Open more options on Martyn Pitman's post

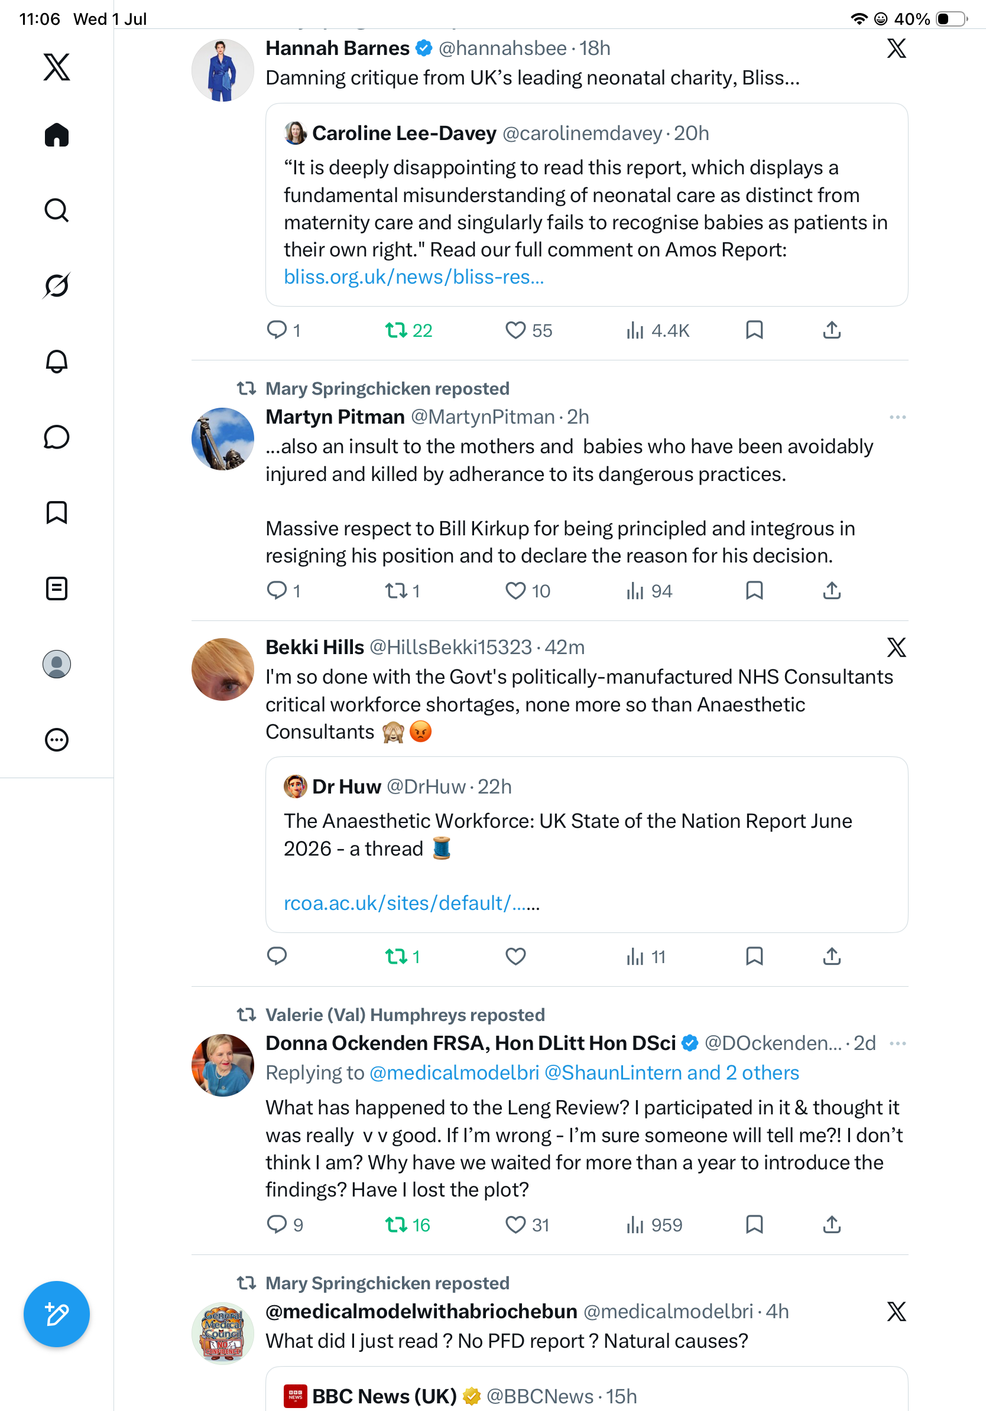(x=897, y=417)
